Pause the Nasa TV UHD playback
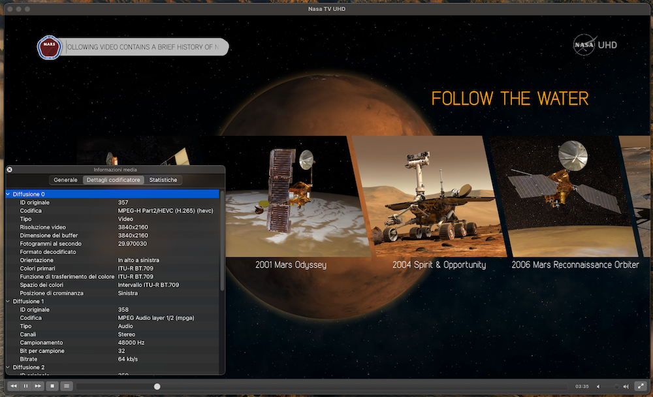 click(26, 386)
